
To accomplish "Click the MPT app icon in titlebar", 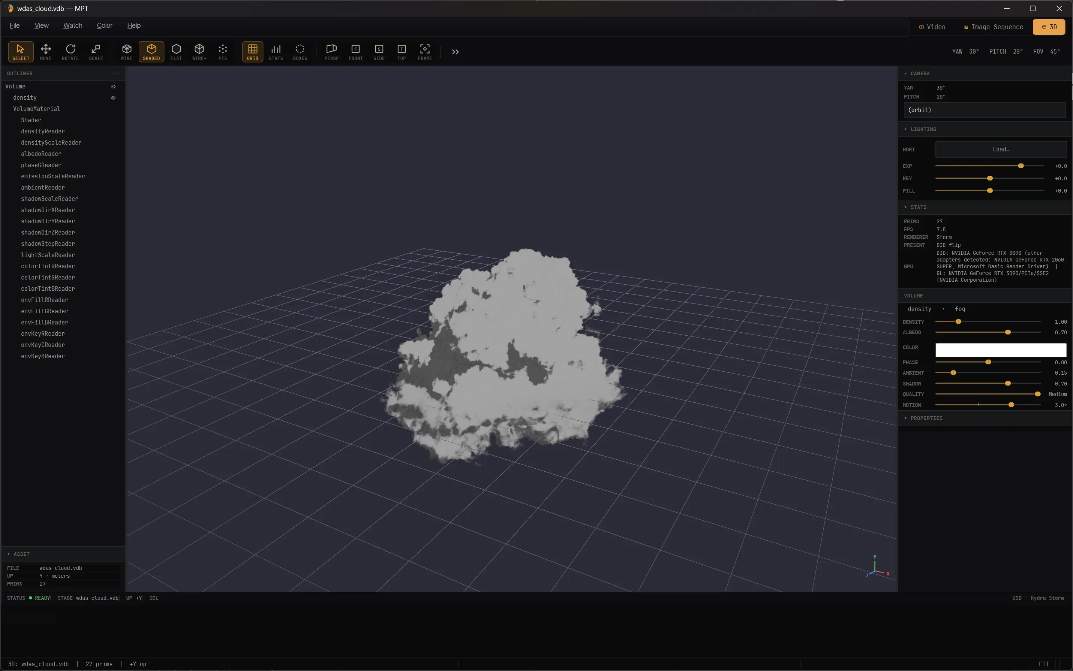I will coord(10,9).
